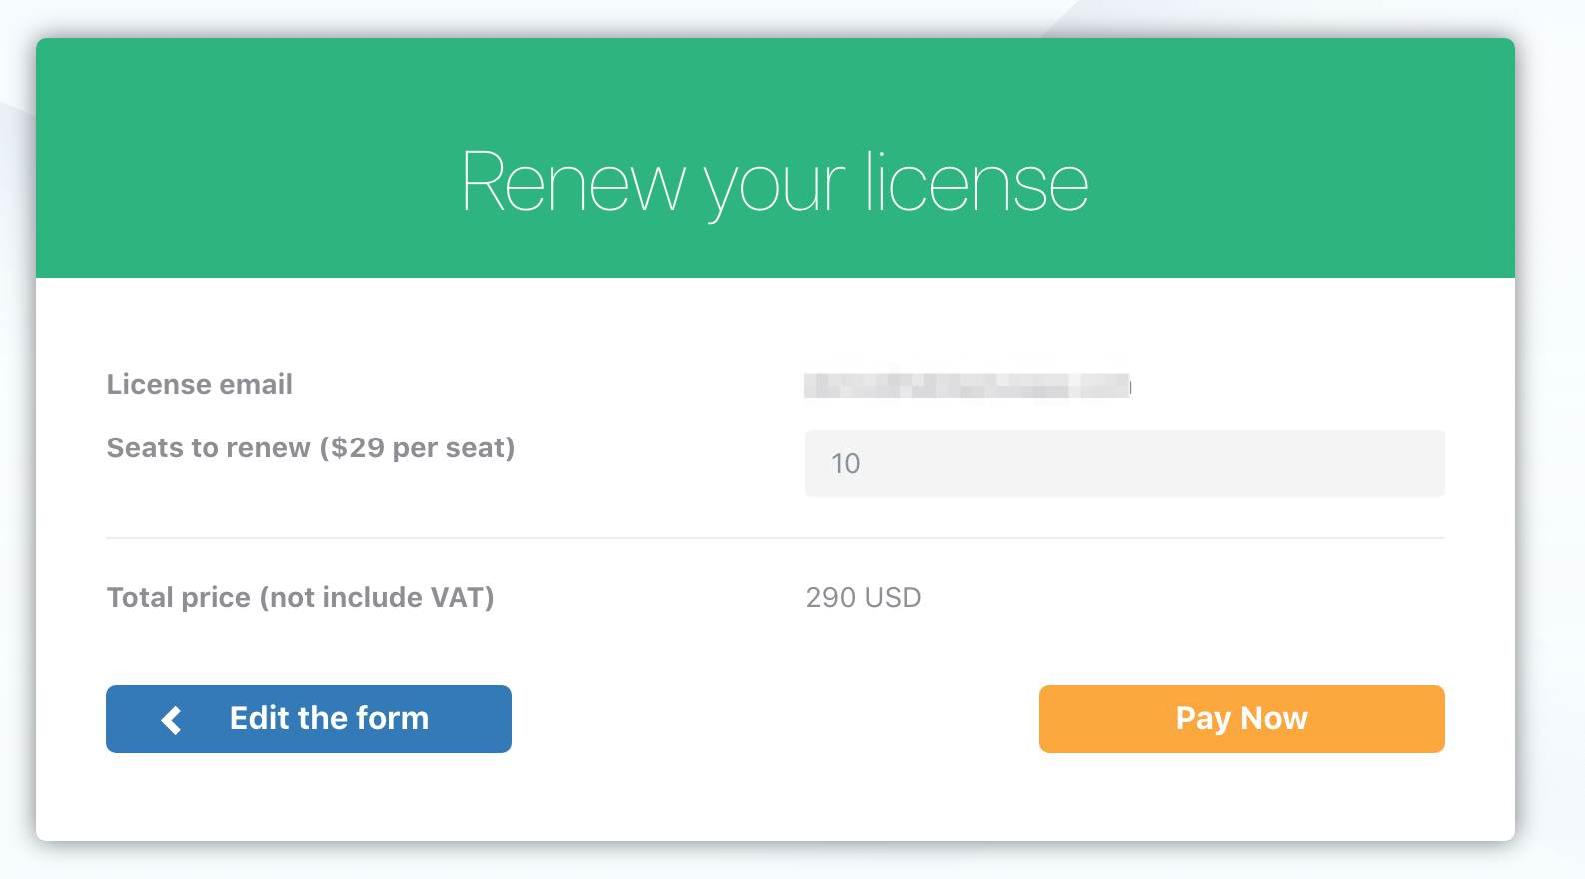Viewport: 1585px width, 879px height.
Task: Click the Edit the form button
Action: (x=309, y=719)
